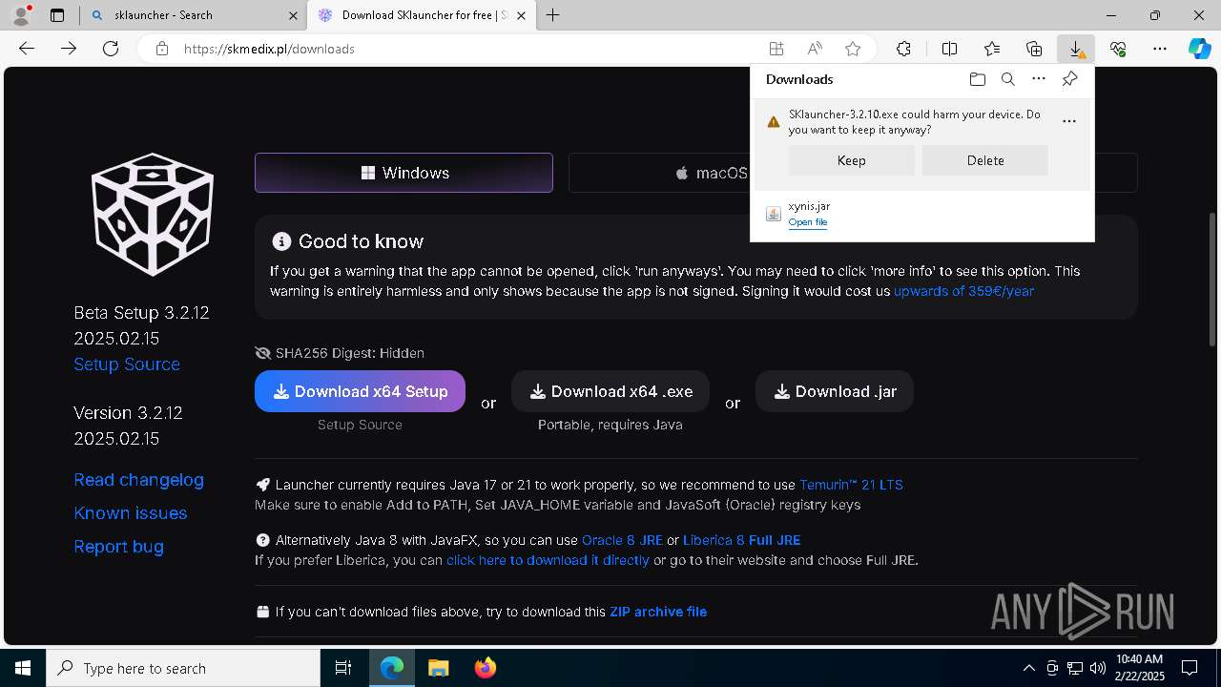Open a new browser tab

coord(553,15)
